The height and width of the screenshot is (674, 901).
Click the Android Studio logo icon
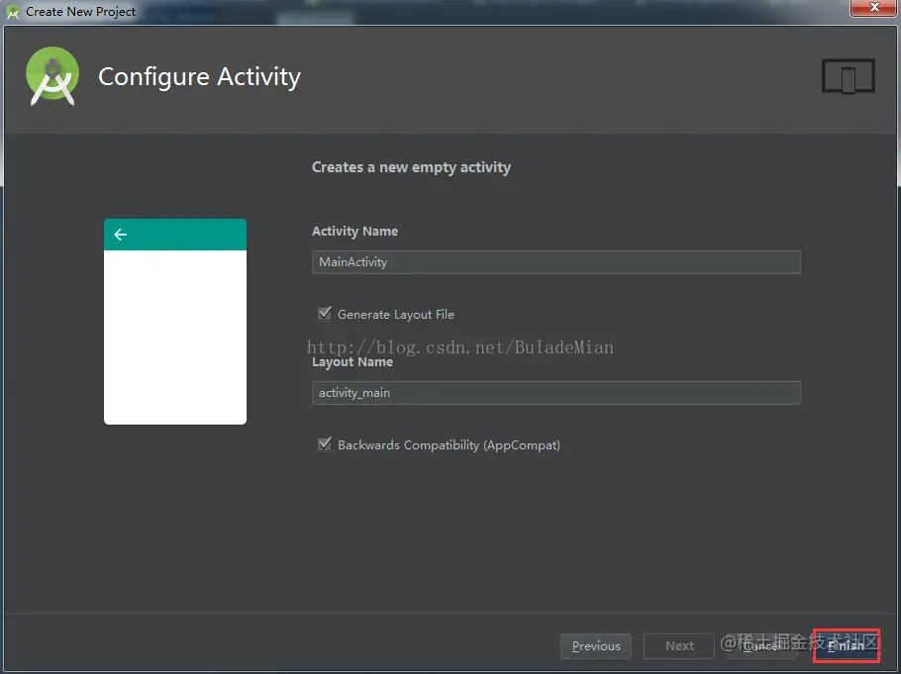(52, 76)
